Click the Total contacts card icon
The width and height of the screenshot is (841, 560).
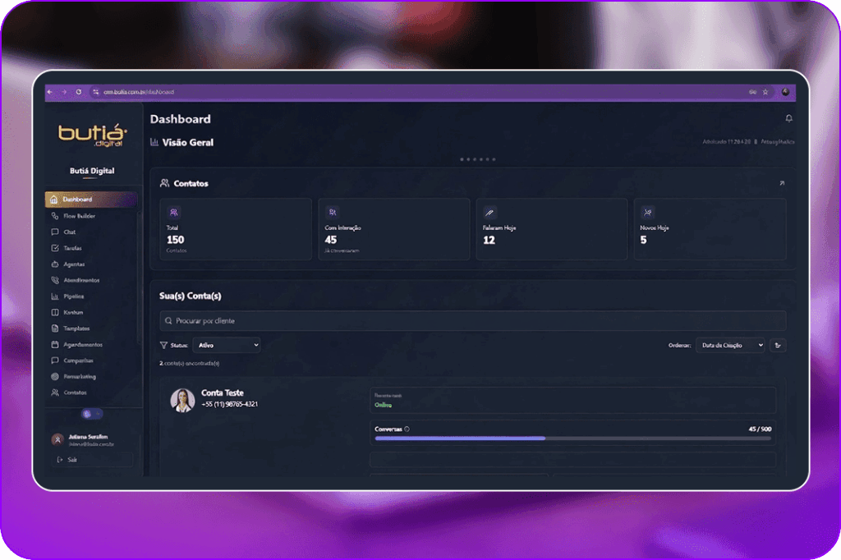point(173,212)
